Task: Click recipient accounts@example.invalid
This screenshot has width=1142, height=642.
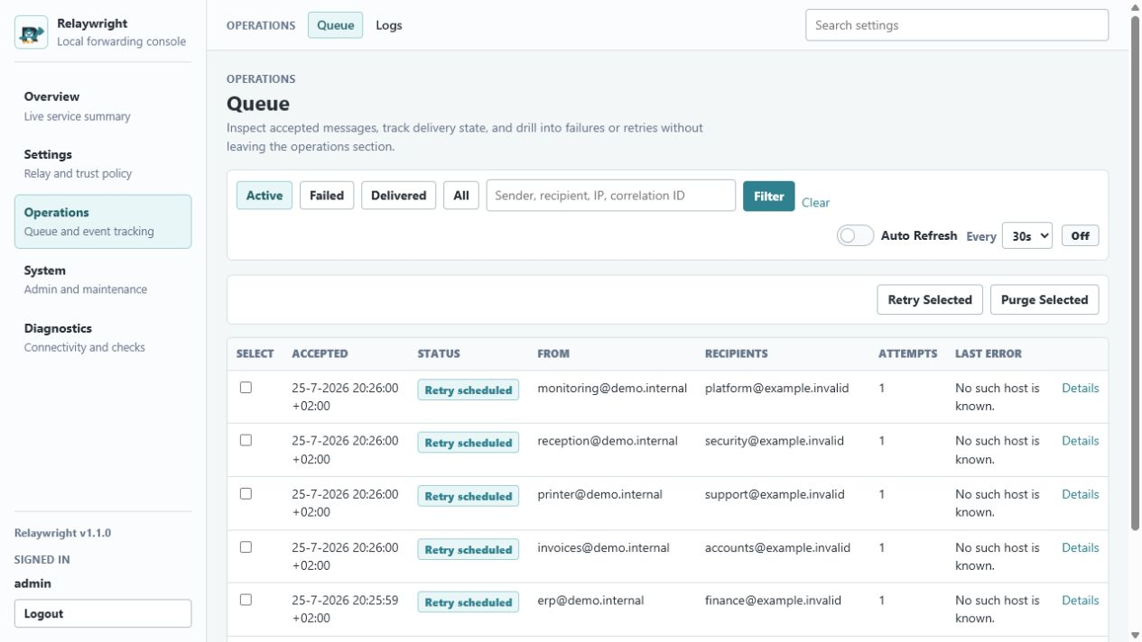Action: [777, 547]
